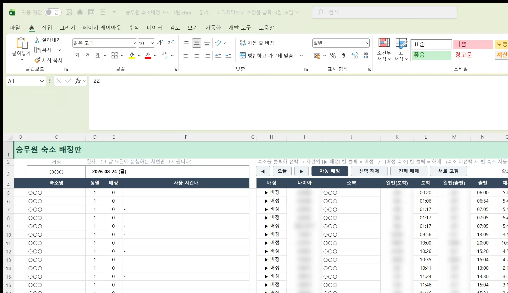Align text left in the alignment group
This screenshot has height=293, width=508.
186,55
